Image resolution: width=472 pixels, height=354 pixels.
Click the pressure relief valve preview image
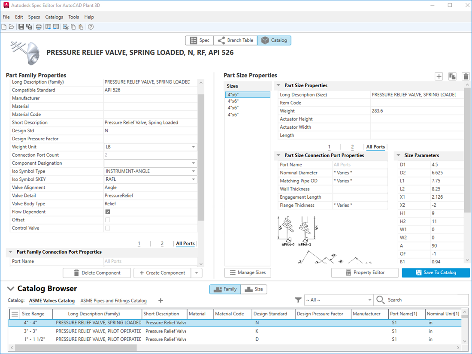[x=25, y=53]
